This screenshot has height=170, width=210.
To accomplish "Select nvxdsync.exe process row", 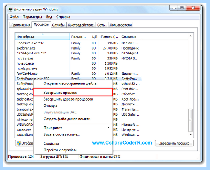I will [x=78, y=68].
